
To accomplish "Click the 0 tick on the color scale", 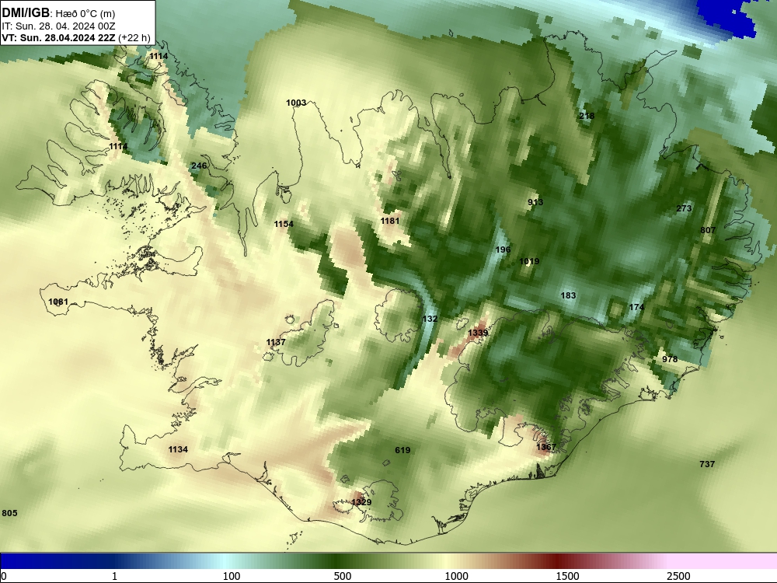I will click(4, 576).
